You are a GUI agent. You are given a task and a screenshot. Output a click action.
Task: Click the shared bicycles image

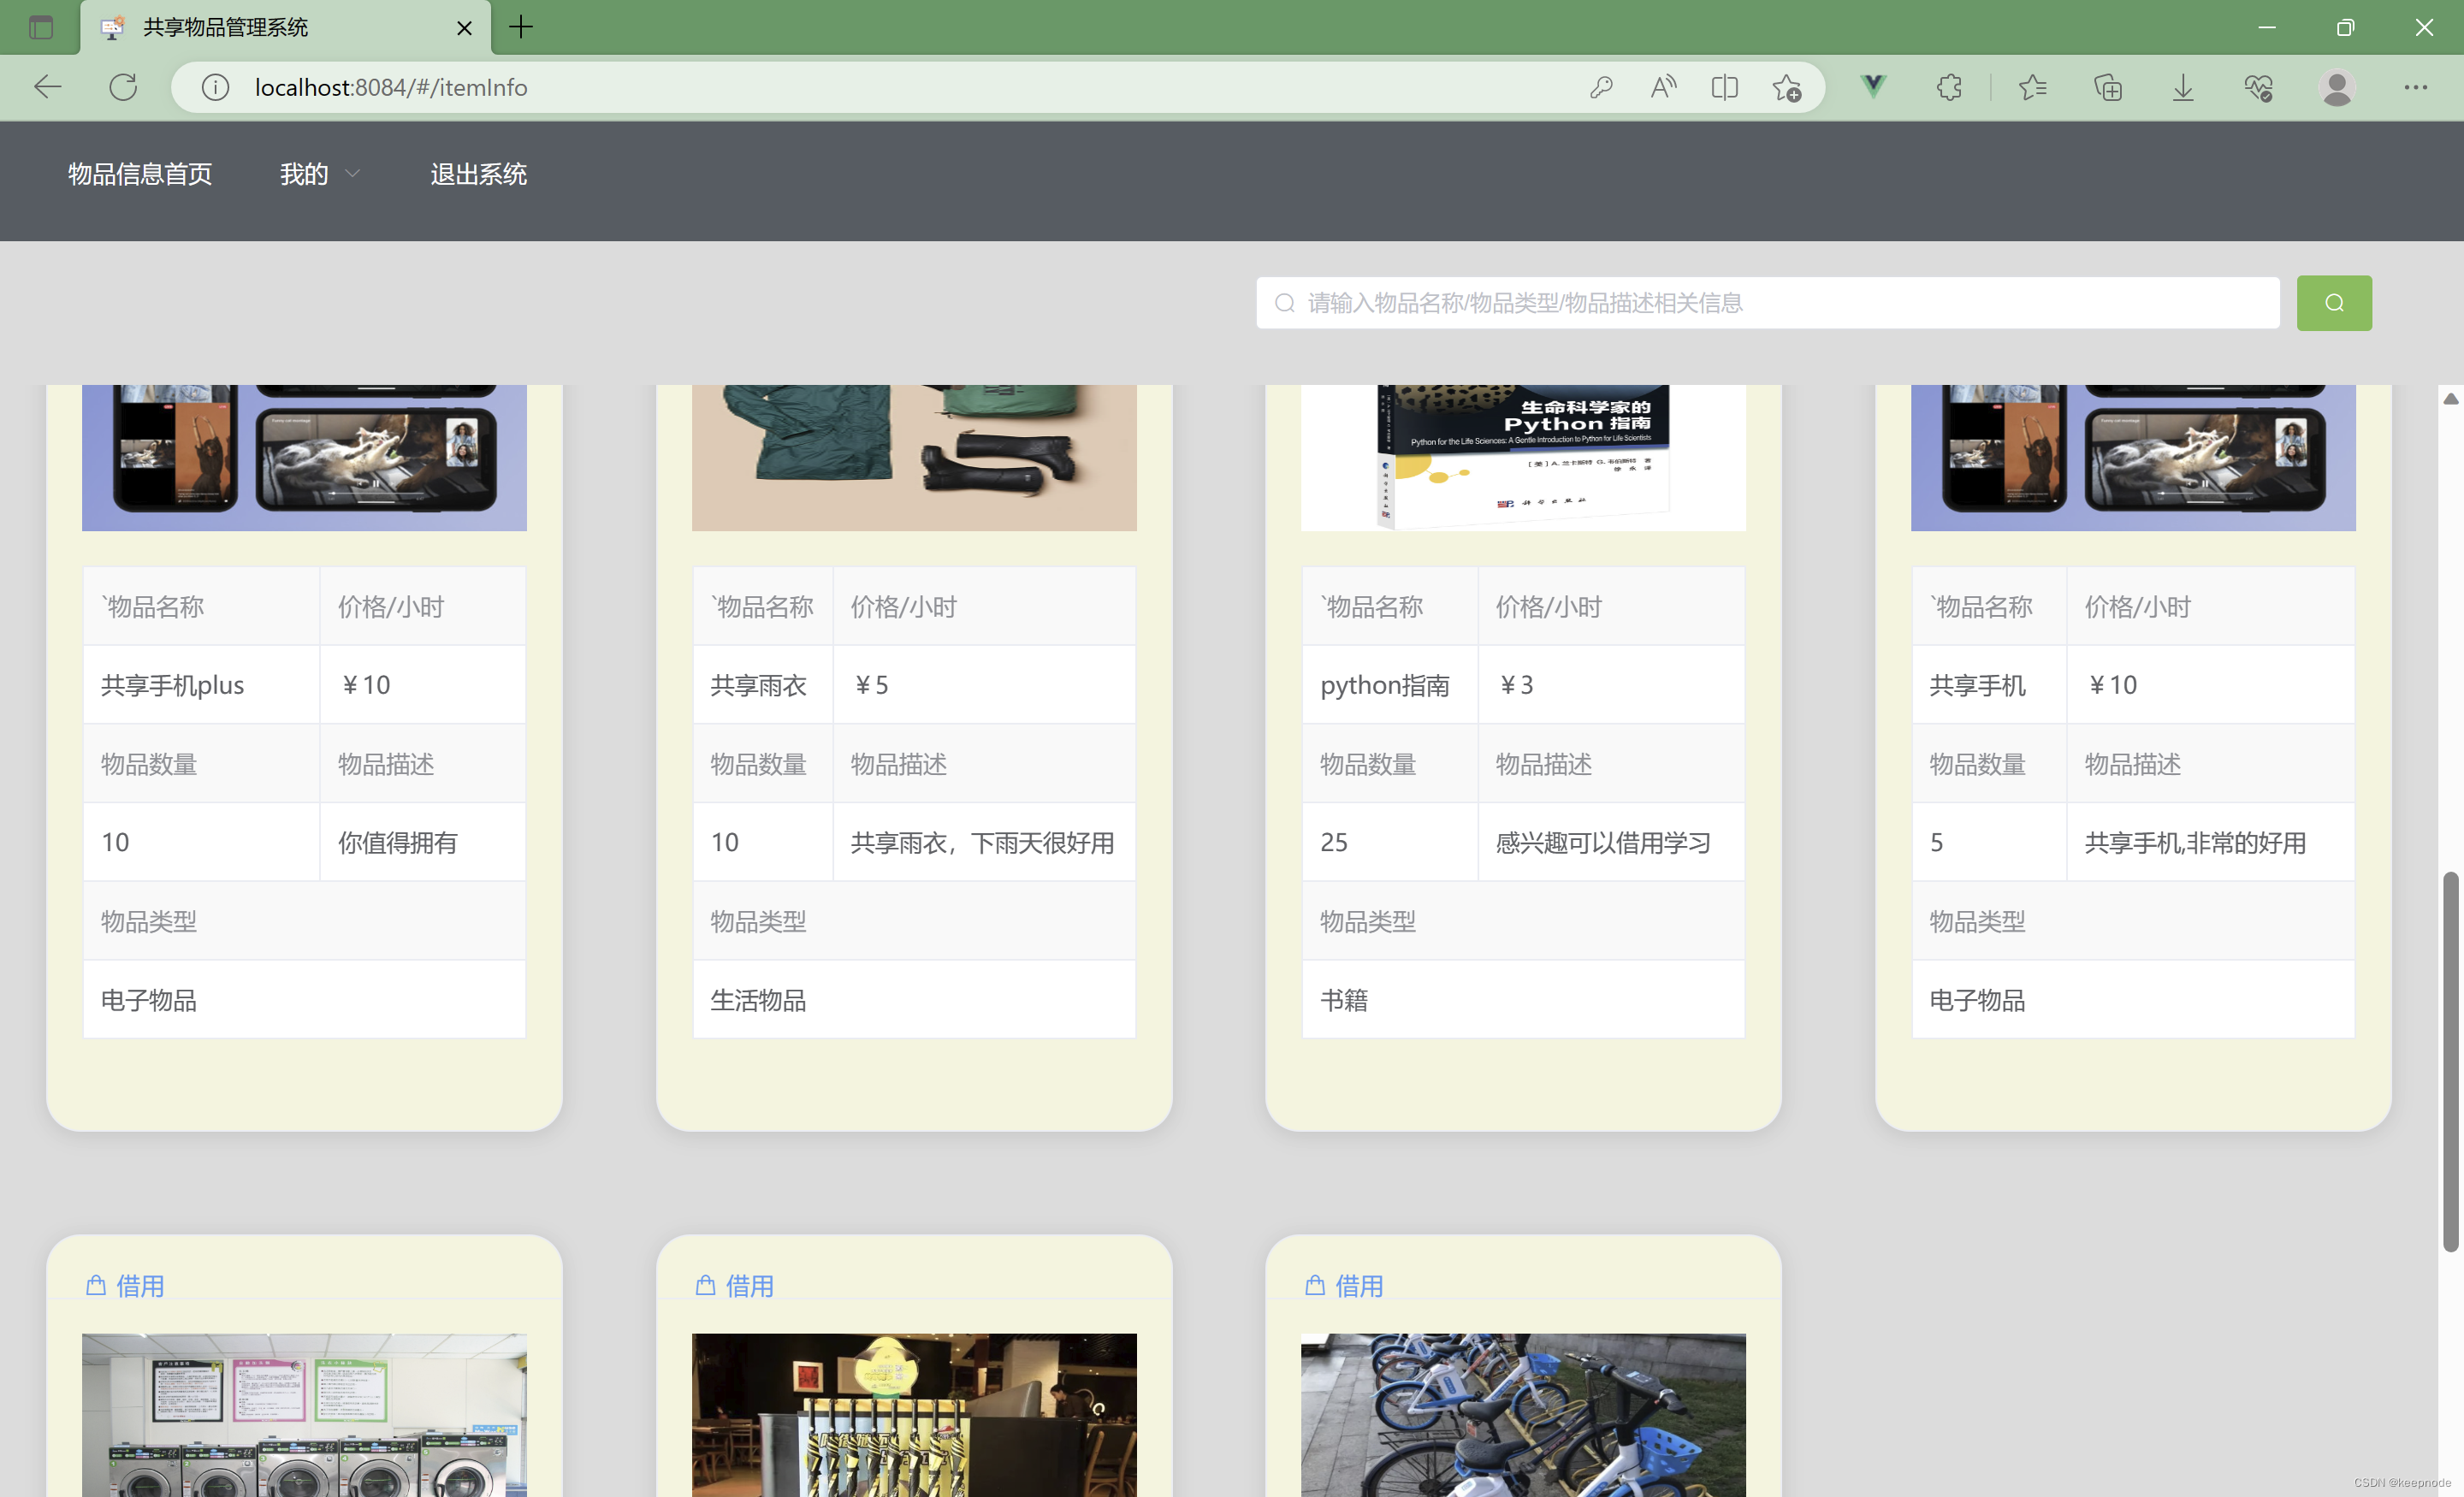click(1523, 1415)
